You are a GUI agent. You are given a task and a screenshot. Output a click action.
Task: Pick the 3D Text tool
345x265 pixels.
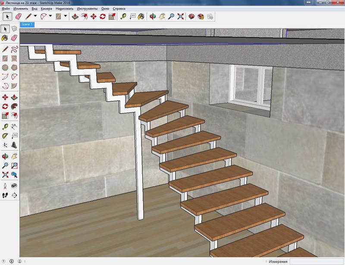[x=14, y=145]
